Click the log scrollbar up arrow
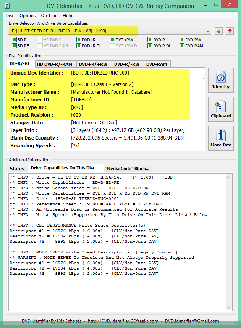241x328 pixels. [x=228, y=178]
